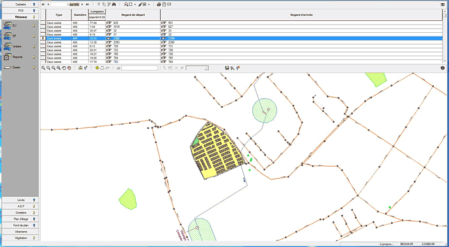Image resolution: width=449 pixels, height=247 pixels.
Task: Click the save disk icon in map toolbar
Action: [227, 68]
